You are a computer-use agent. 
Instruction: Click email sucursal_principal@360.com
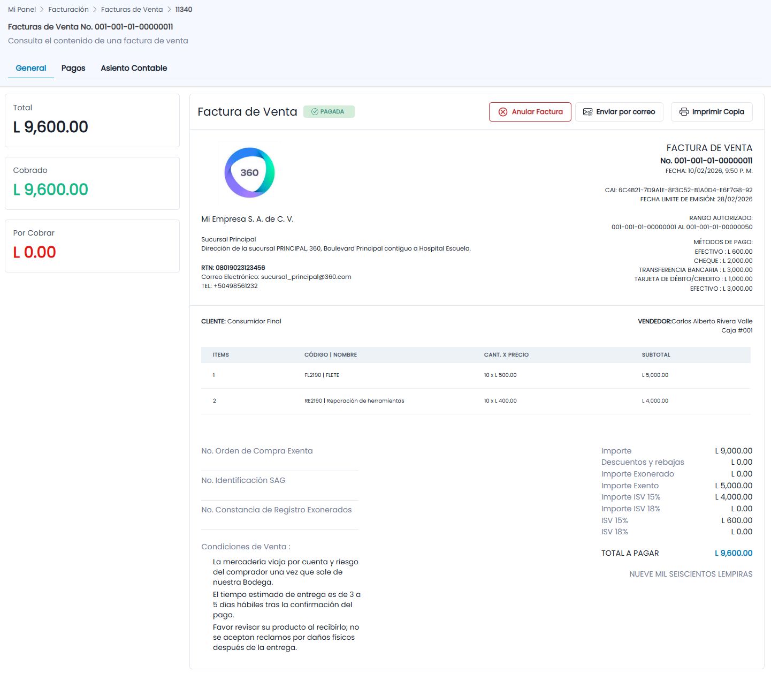click(x=306, y=277)
